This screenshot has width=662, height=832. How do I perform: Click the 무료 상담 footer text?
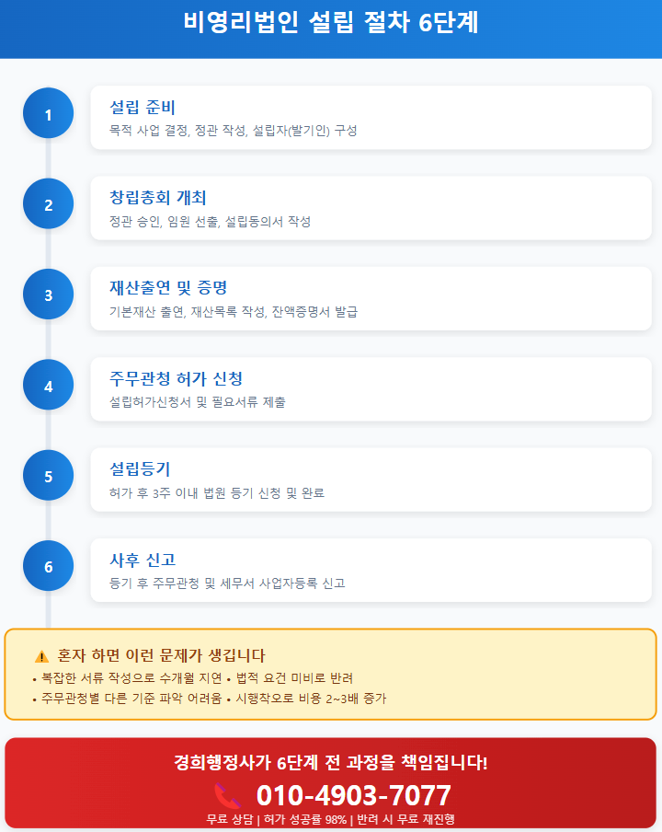(x=230, y=819)
